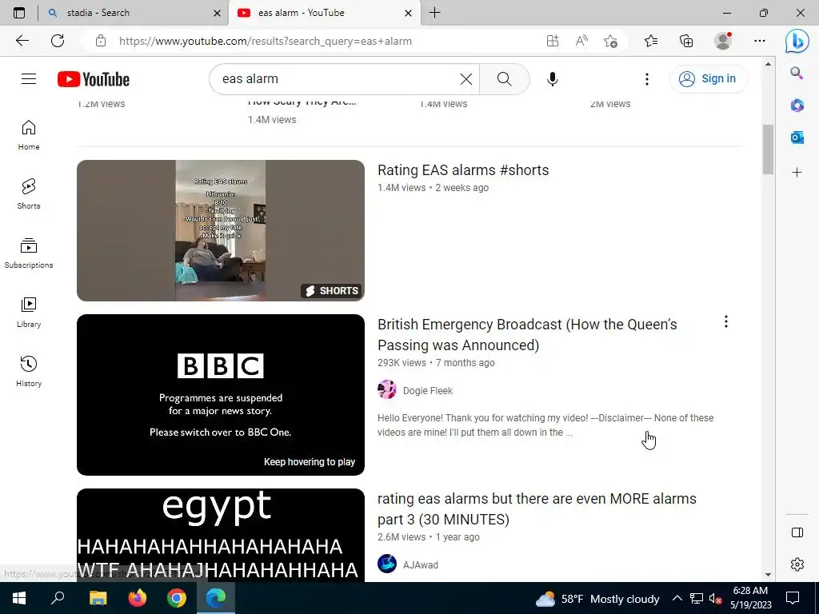Viewport: 819px width, 614px height.
Task: Click the YouTube logo
Action: coord(94,79)
